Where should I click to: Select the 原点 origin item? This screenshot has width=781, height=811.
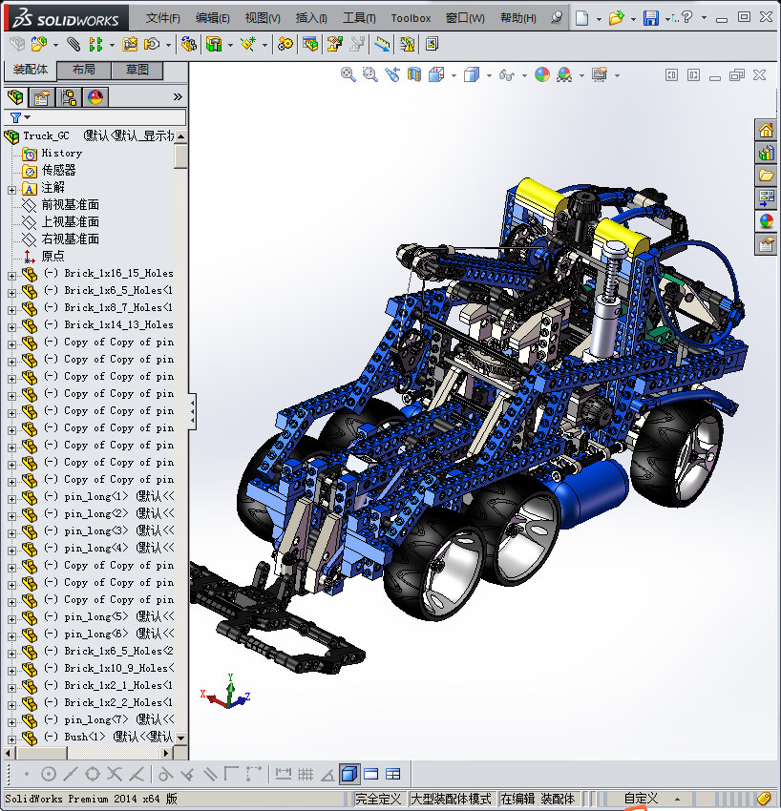click(53, 256)
